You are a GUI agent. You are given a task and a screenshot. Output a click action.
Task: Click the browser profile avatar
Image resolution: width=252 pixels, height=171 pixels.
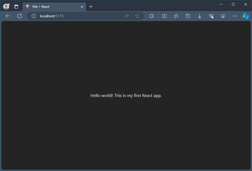(x=6, y=6)
